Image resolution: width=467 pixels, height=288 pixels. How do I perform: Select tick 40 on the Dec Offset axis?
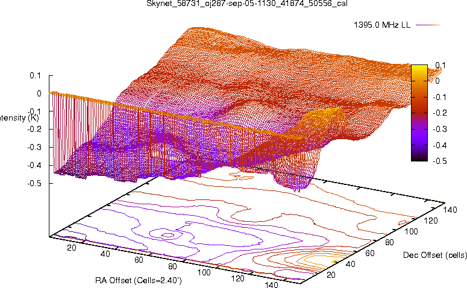350,264
